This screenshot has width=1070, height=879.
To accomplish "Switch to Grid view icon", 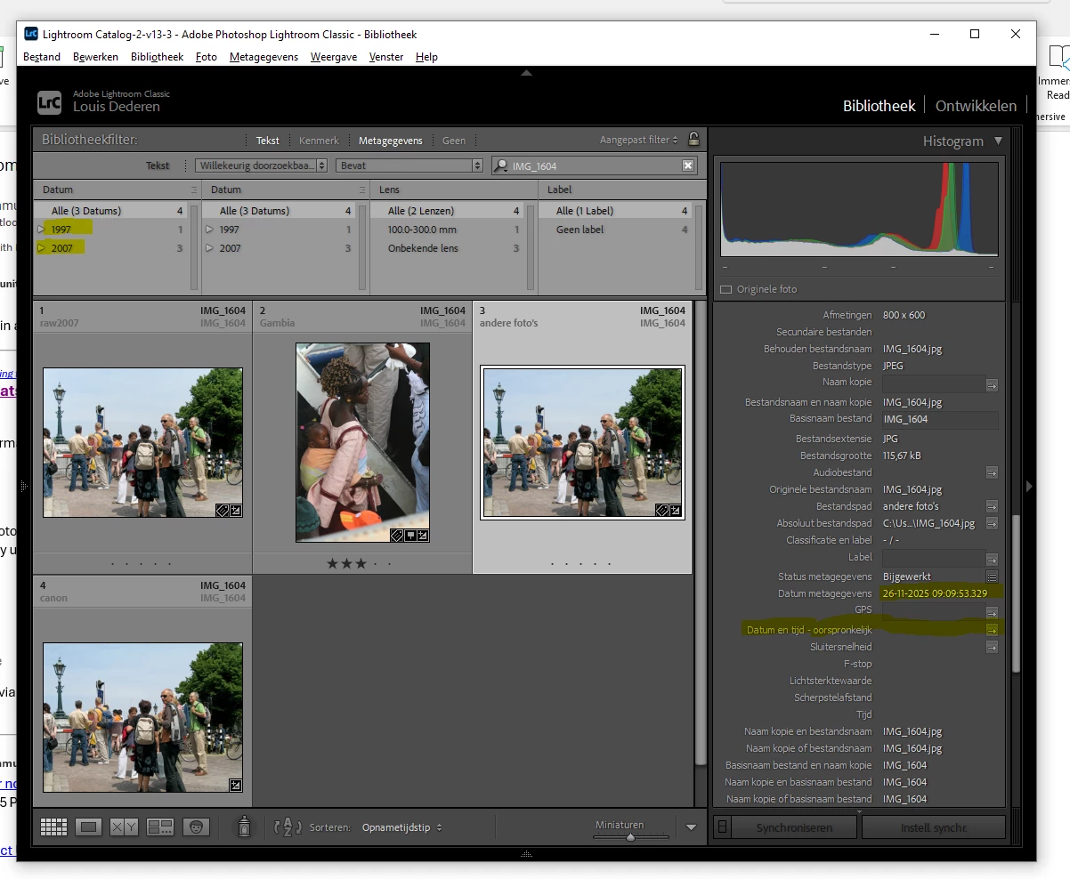I will (x=53, y=827).
